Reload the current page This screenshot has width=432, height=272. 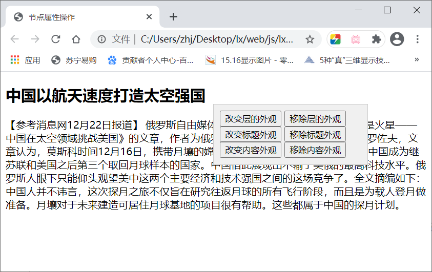coord(56,39)
